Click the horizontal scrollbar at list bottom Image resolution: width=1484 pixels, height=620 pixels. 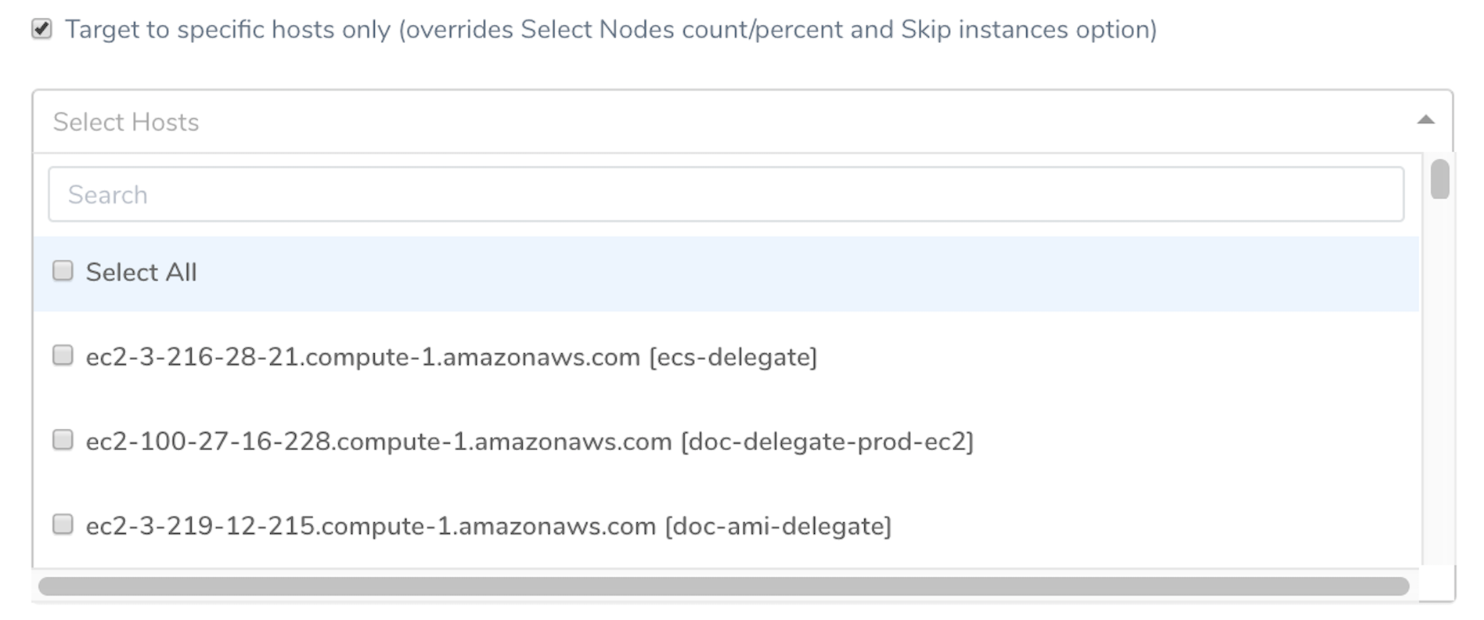click(x=724, y=586)
